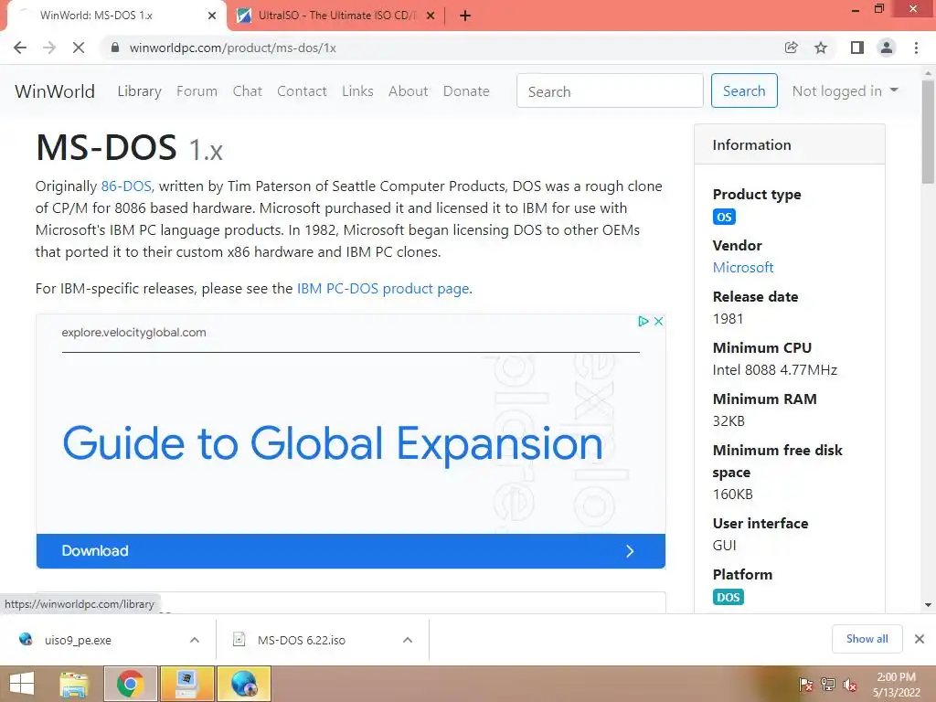This screenshot has width=936, height=702.
Task: Open the Windows Start button
Action: (22, 684)
